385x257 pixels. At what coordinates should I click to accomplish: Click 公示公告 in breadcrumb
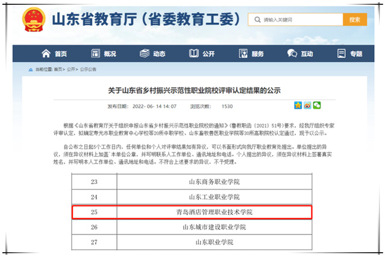(x=88, y=69)
